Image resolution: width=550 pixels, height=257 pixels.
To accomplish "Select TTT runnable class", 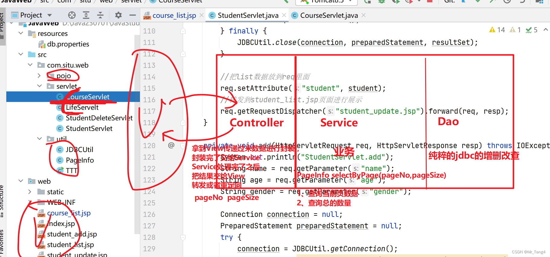I will point(72,171).
